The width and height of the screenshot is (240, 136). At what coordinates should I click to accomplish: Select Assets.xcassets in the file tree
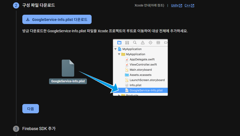tap(141, 75)
